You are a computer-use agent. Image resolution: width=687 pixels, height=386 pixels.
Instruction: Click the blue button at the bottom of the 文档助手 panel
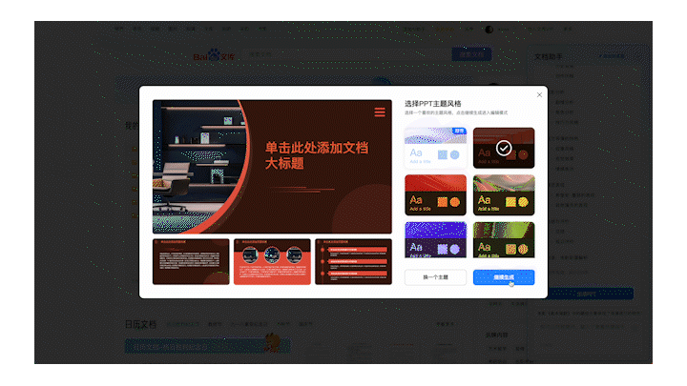pos(586,294)
